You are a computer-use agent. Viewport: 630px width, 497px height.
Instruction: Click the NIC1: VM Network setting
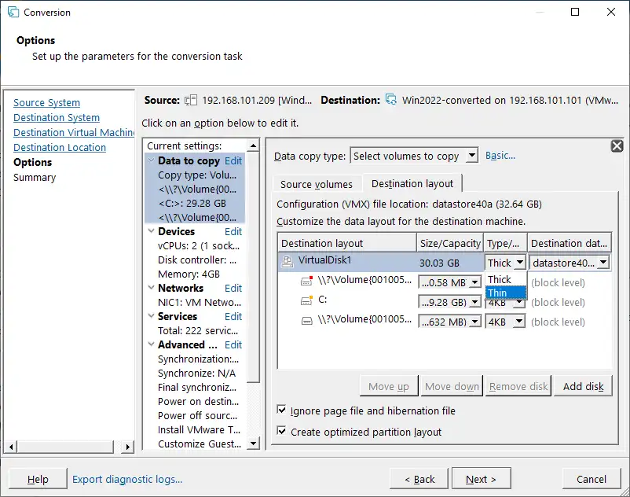point(199,302)
